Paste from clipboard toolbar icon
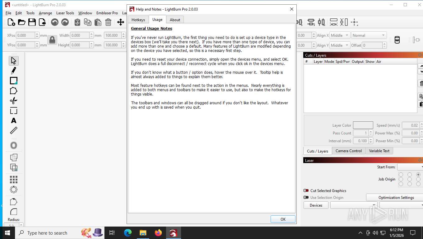 pyautogui.click(x=98, y=22)
